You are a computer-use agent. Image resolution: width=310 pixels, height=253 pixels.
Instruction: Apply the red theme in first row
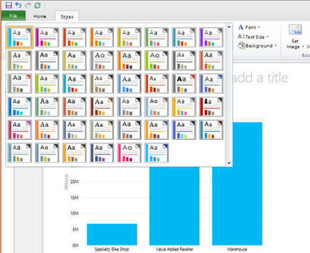74,37
